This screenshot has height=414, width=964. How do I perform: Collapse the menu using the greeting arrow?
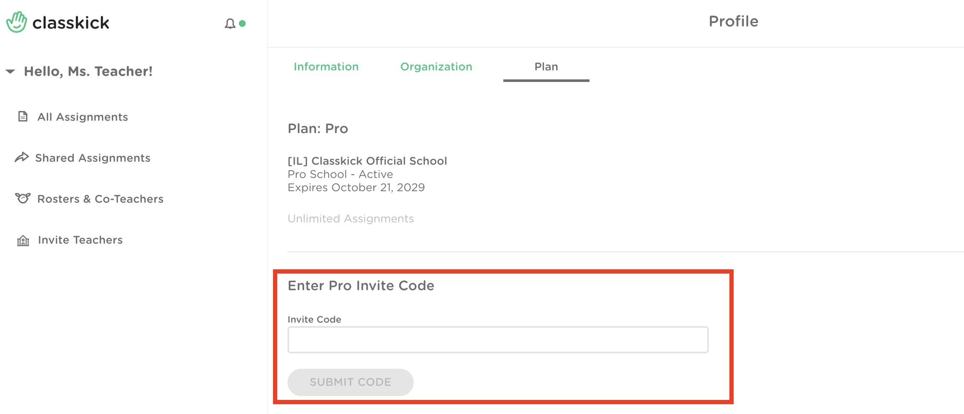[x=10, y=71]
